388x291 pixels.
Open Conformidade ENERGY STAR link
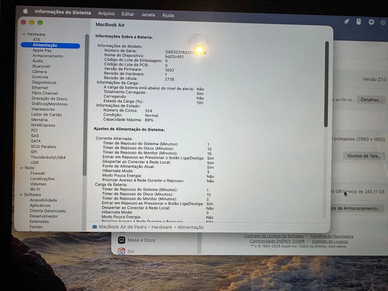point(277,241)
